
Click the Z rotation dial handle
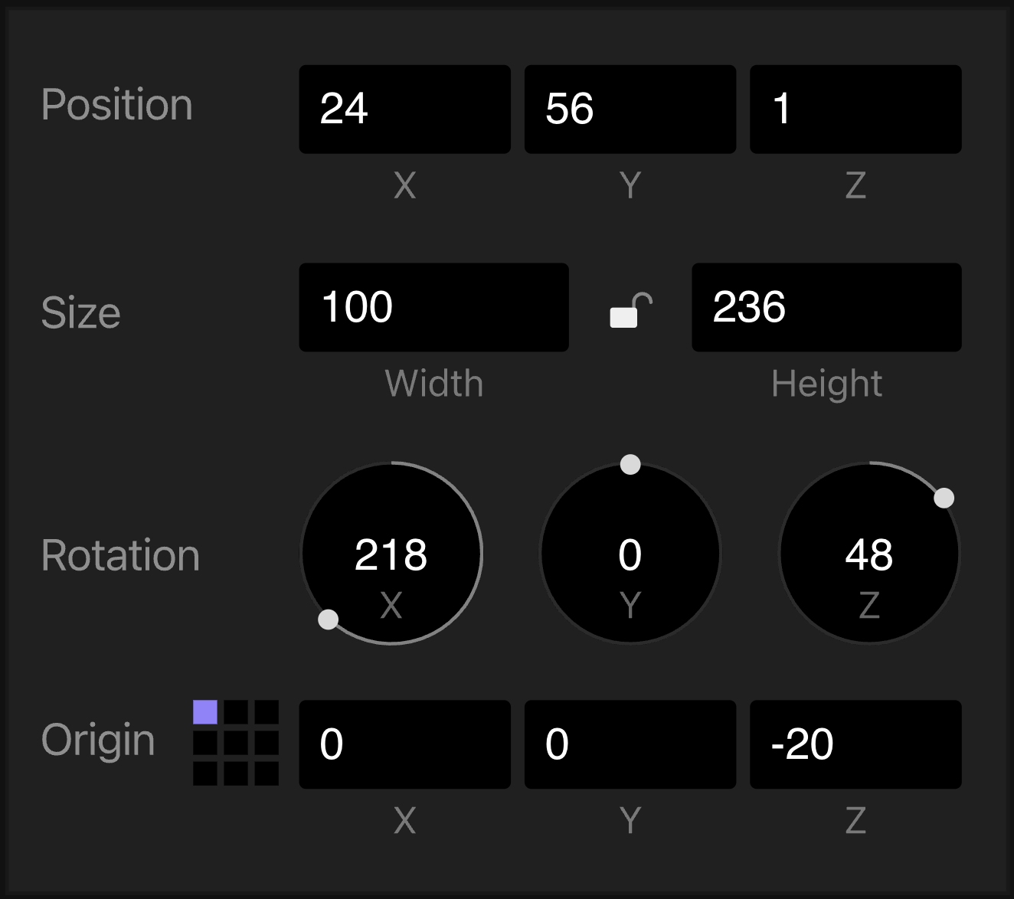pyautogui.click(x=944, y=499)
